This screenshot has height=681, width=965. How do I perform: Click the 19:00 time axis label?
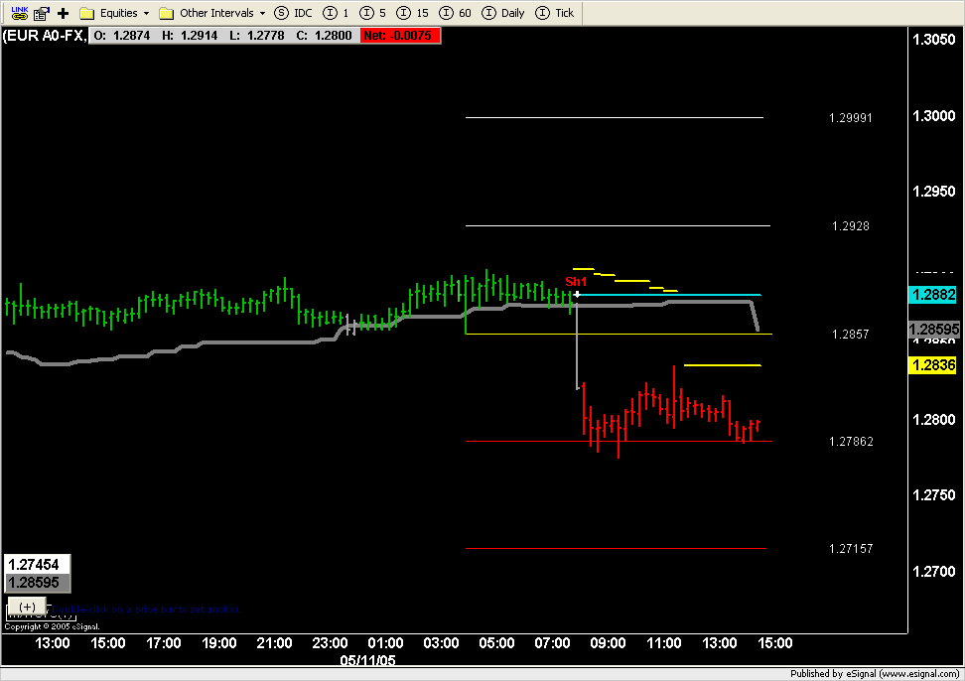(219, 643)
